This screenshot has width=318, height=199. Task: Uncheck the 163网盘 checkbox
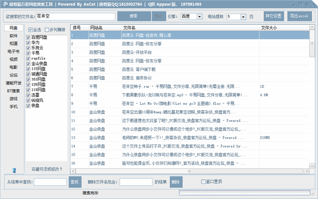[28, 79]
